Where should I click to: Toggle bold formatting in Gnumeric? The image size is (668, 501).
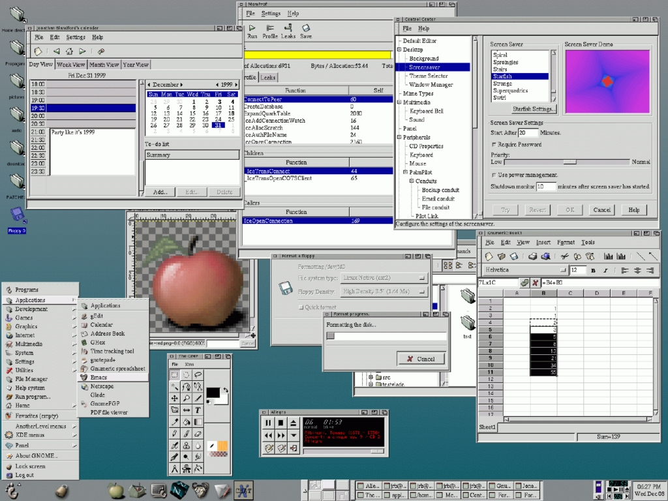(x=594, y=269)
